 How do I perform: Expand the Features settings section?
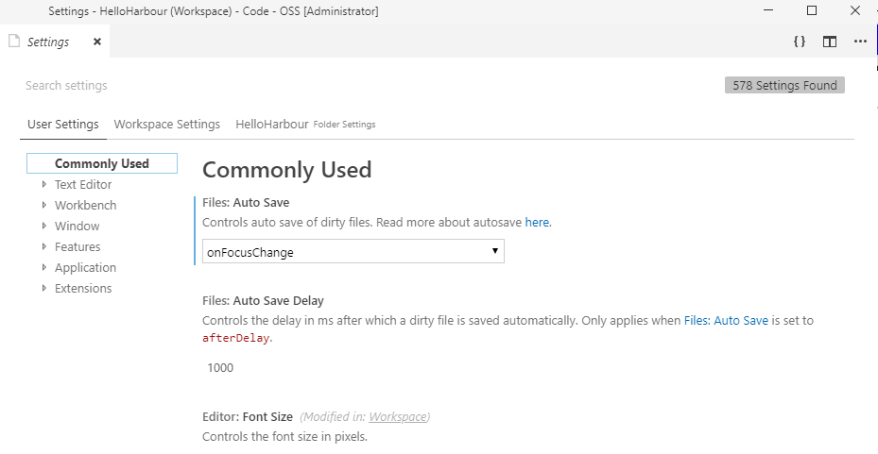[44, 247]
